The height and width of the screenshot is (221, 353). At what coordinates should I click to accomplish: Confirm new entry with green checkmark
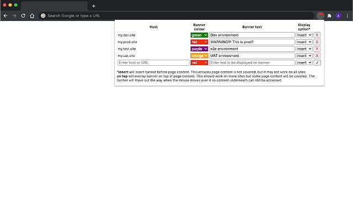[x=317, y=62]
